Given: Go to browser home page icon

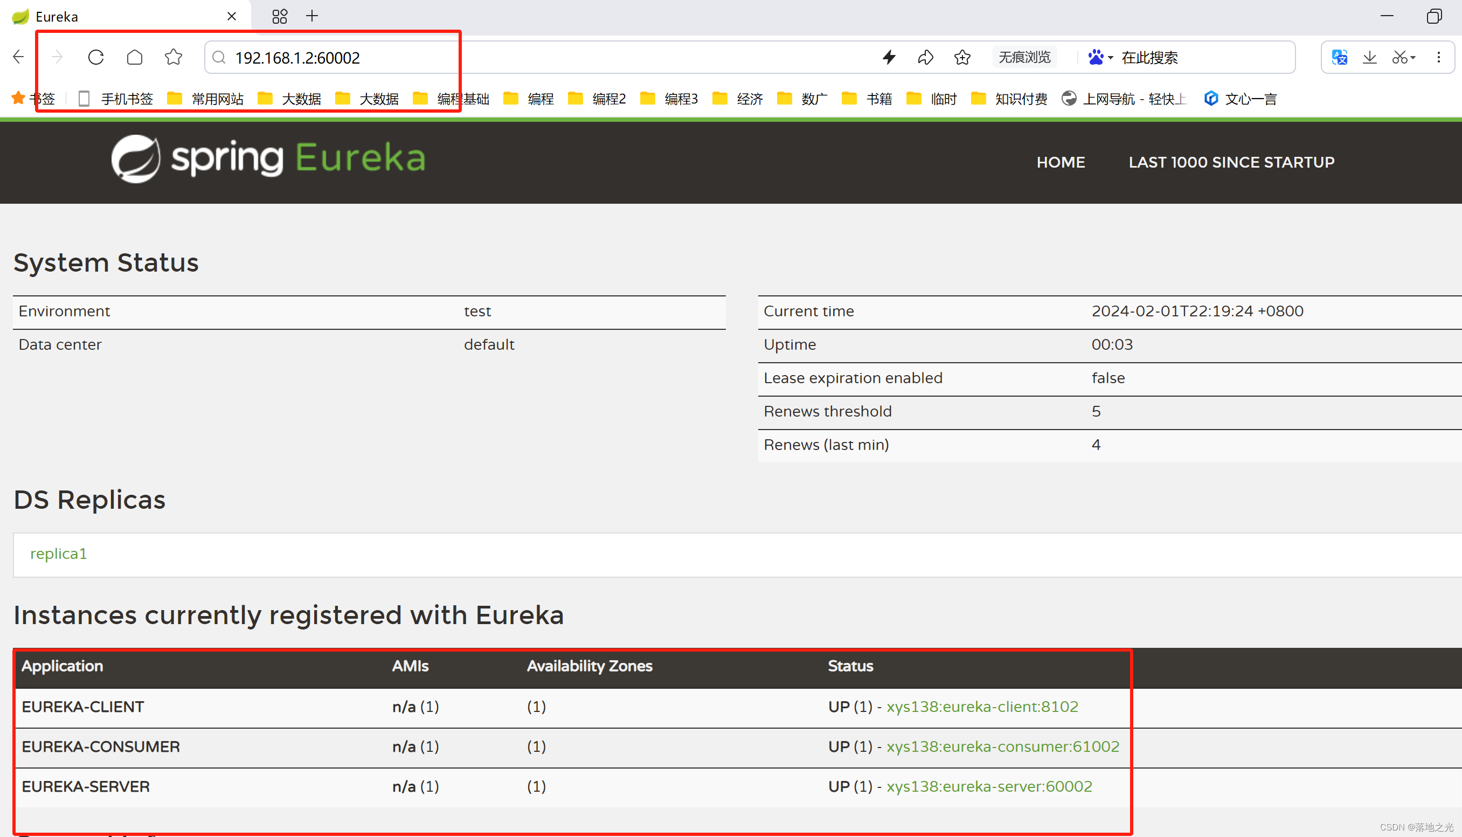Looking at the screenshot, I should click(x=135, y=57).
